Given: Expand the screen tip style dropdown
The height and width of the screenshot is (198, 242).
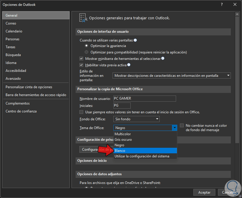Looking at the screenshot, I should coord(228,76).
